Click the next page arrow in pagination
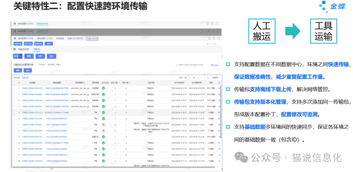Viewport: 353px width, 172px height. coord(205,77)
